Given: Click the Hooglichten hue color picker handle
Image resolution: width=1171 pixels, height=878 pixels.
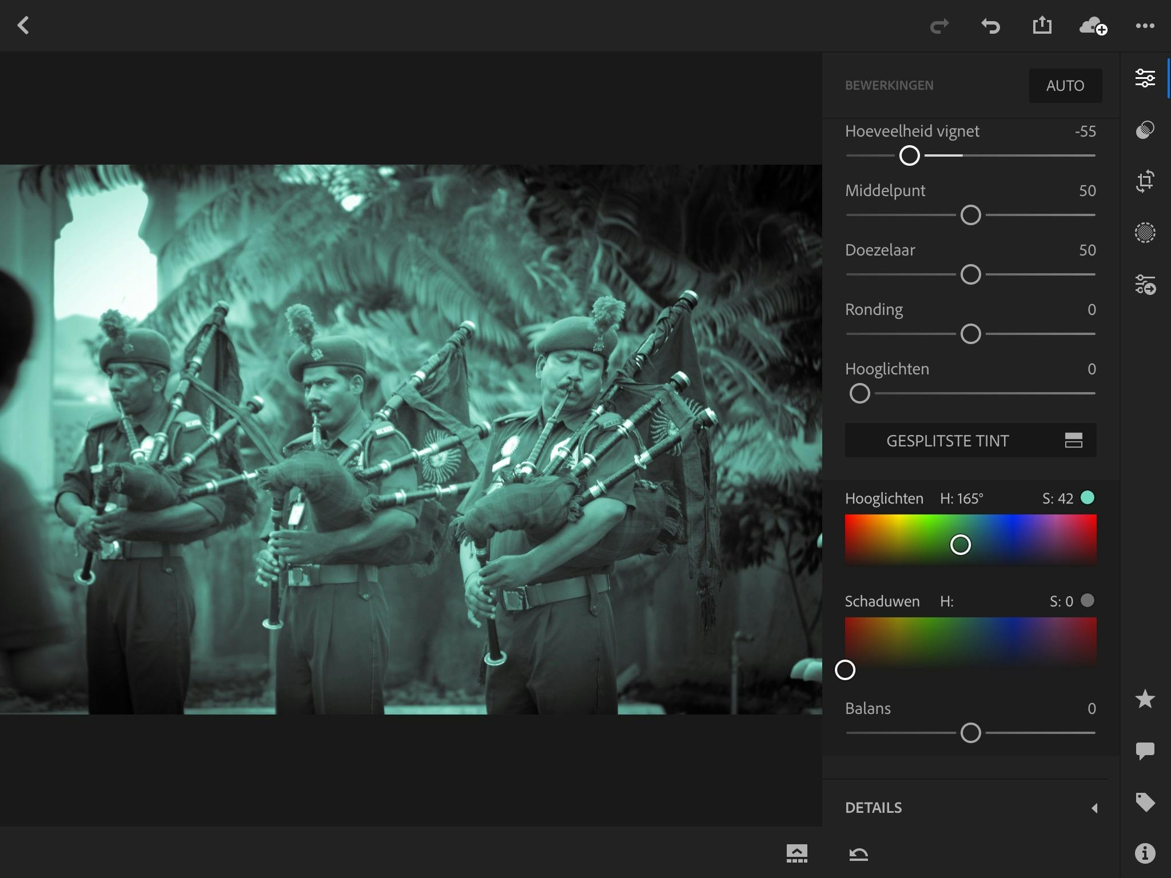Looking at the screenshot, I should coord(960,545).
